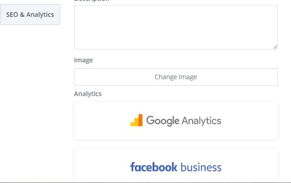Click the textarea resize grip corner
Image resolution: width=291 pixels, height=183 pixels.
275,47
